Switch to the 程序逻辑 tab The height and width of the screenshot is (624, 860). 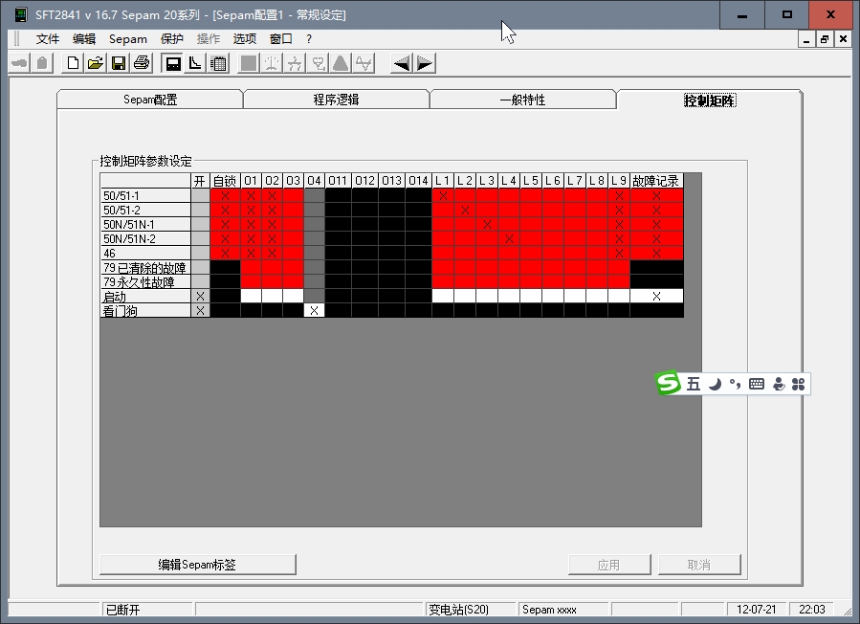pyautogui.click(x=336, y=100)
